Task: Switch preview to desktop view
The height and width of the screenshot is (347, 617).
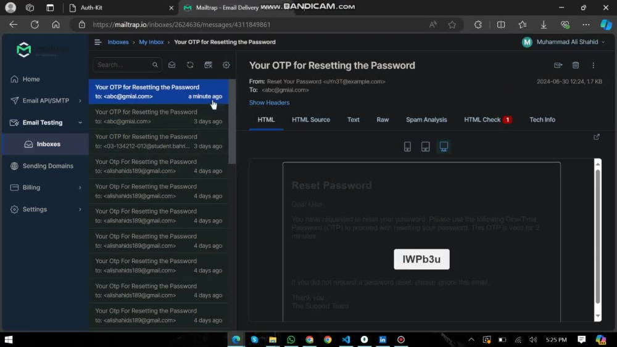Action: click(444, 147)
